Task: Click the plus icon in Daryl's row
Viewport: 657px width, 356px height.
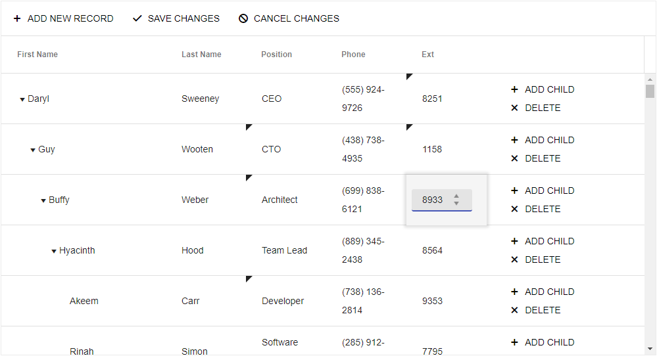Action: [x=514, y=89]
